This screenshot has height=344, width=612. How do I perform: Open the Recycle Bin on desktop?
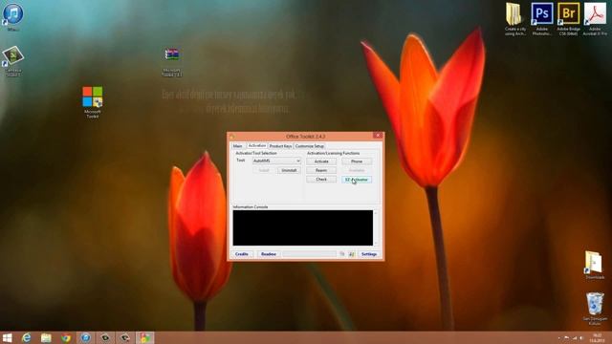595,308
